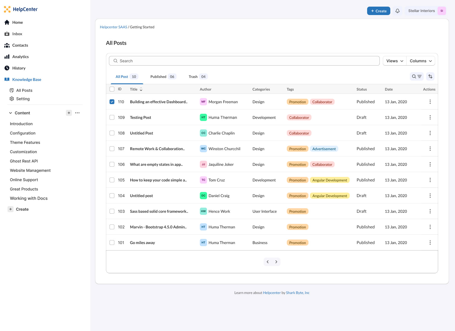
Task: Expand the Columns dropdown
Action: (421, 61)
